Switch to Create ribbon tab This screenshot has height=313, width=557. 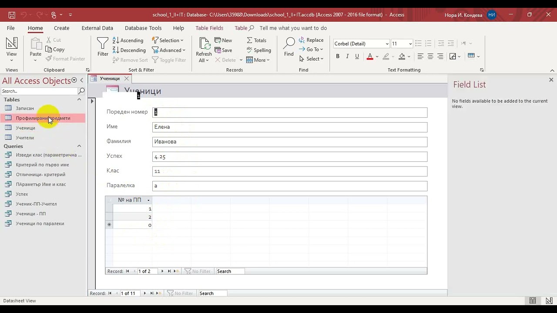coord(61,28)
